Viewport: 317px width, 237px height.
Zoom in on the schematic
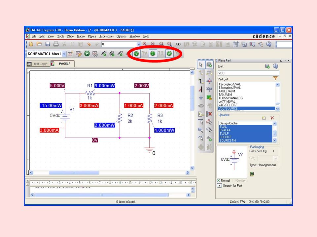[x=145, y=44]
